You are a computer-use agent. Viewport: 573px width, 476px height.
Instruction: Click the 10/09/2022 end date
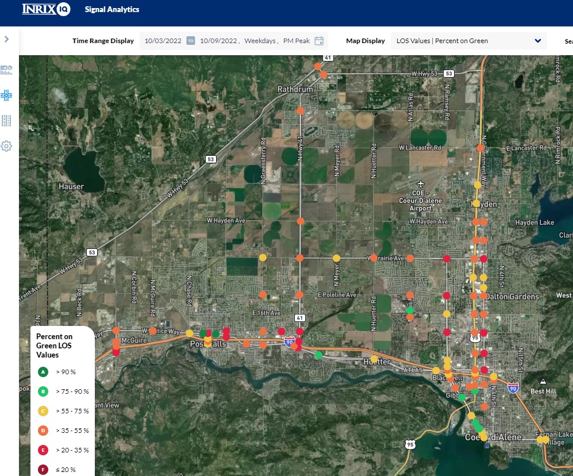pos(218,41)
